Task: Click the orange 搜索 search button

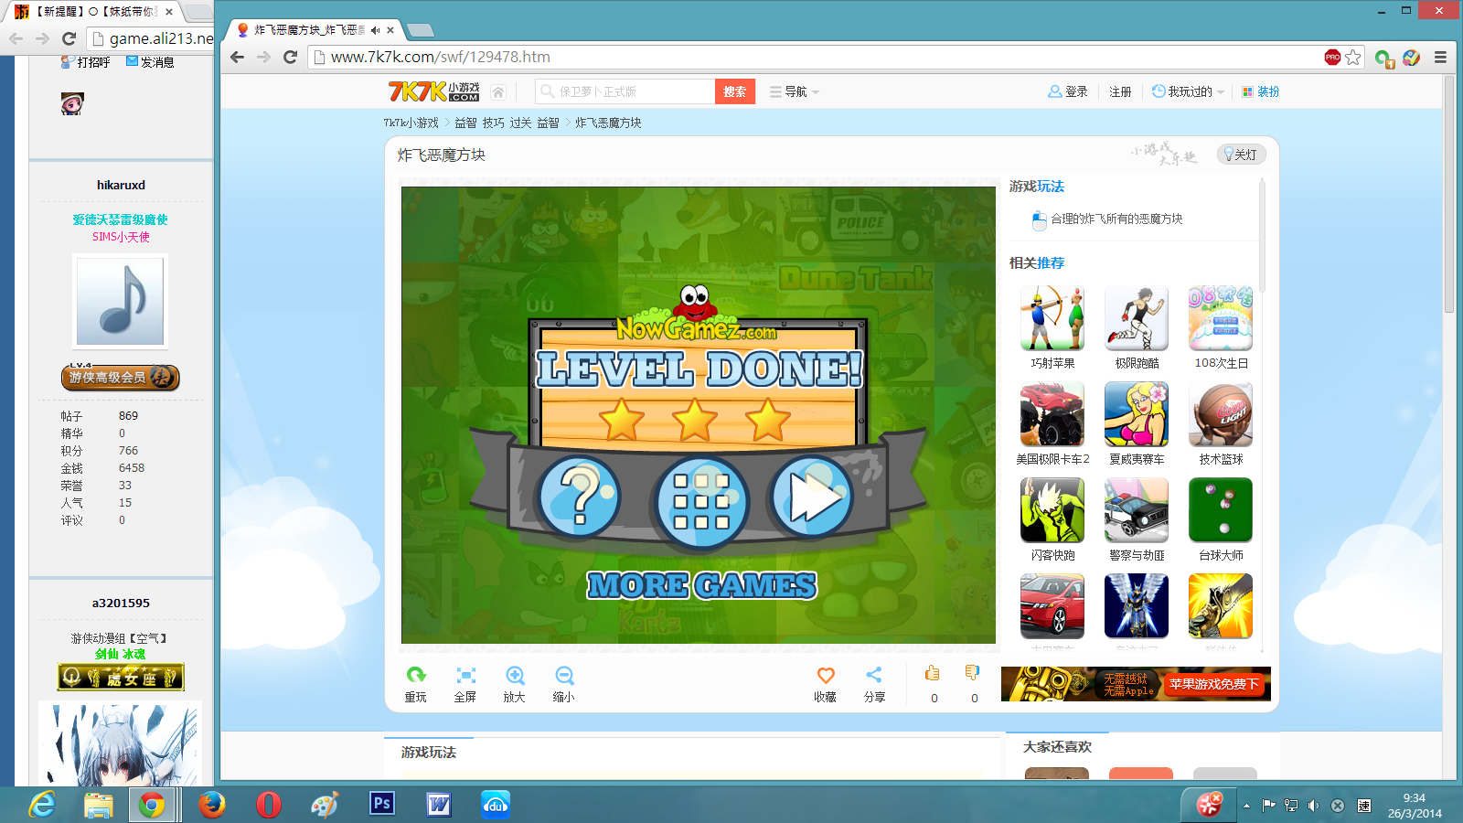Action: [x=735, y=91]
